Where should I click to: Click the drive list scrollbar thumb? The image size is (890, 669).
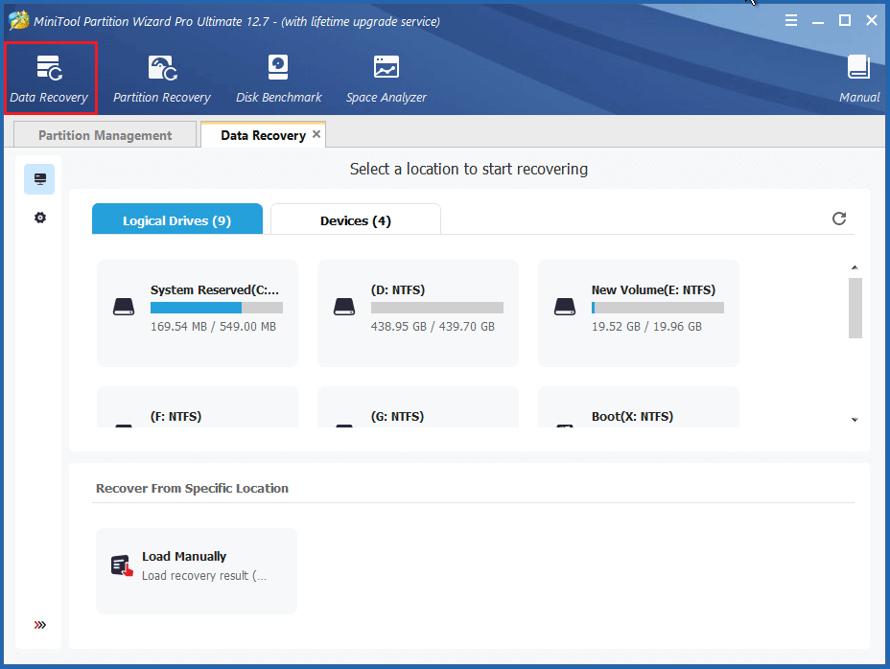click(x=855, y=308)
